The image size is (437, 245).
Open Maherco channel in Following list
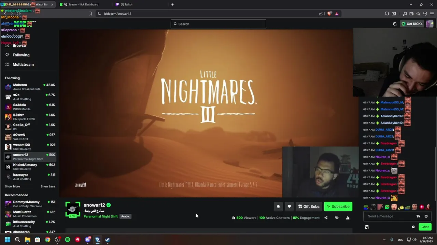[30, 87]
